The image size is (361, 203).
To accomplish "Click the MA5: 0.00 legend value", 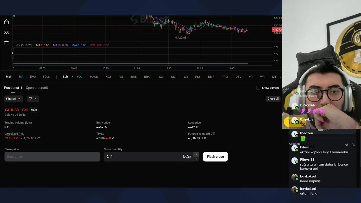I will 43,45.
